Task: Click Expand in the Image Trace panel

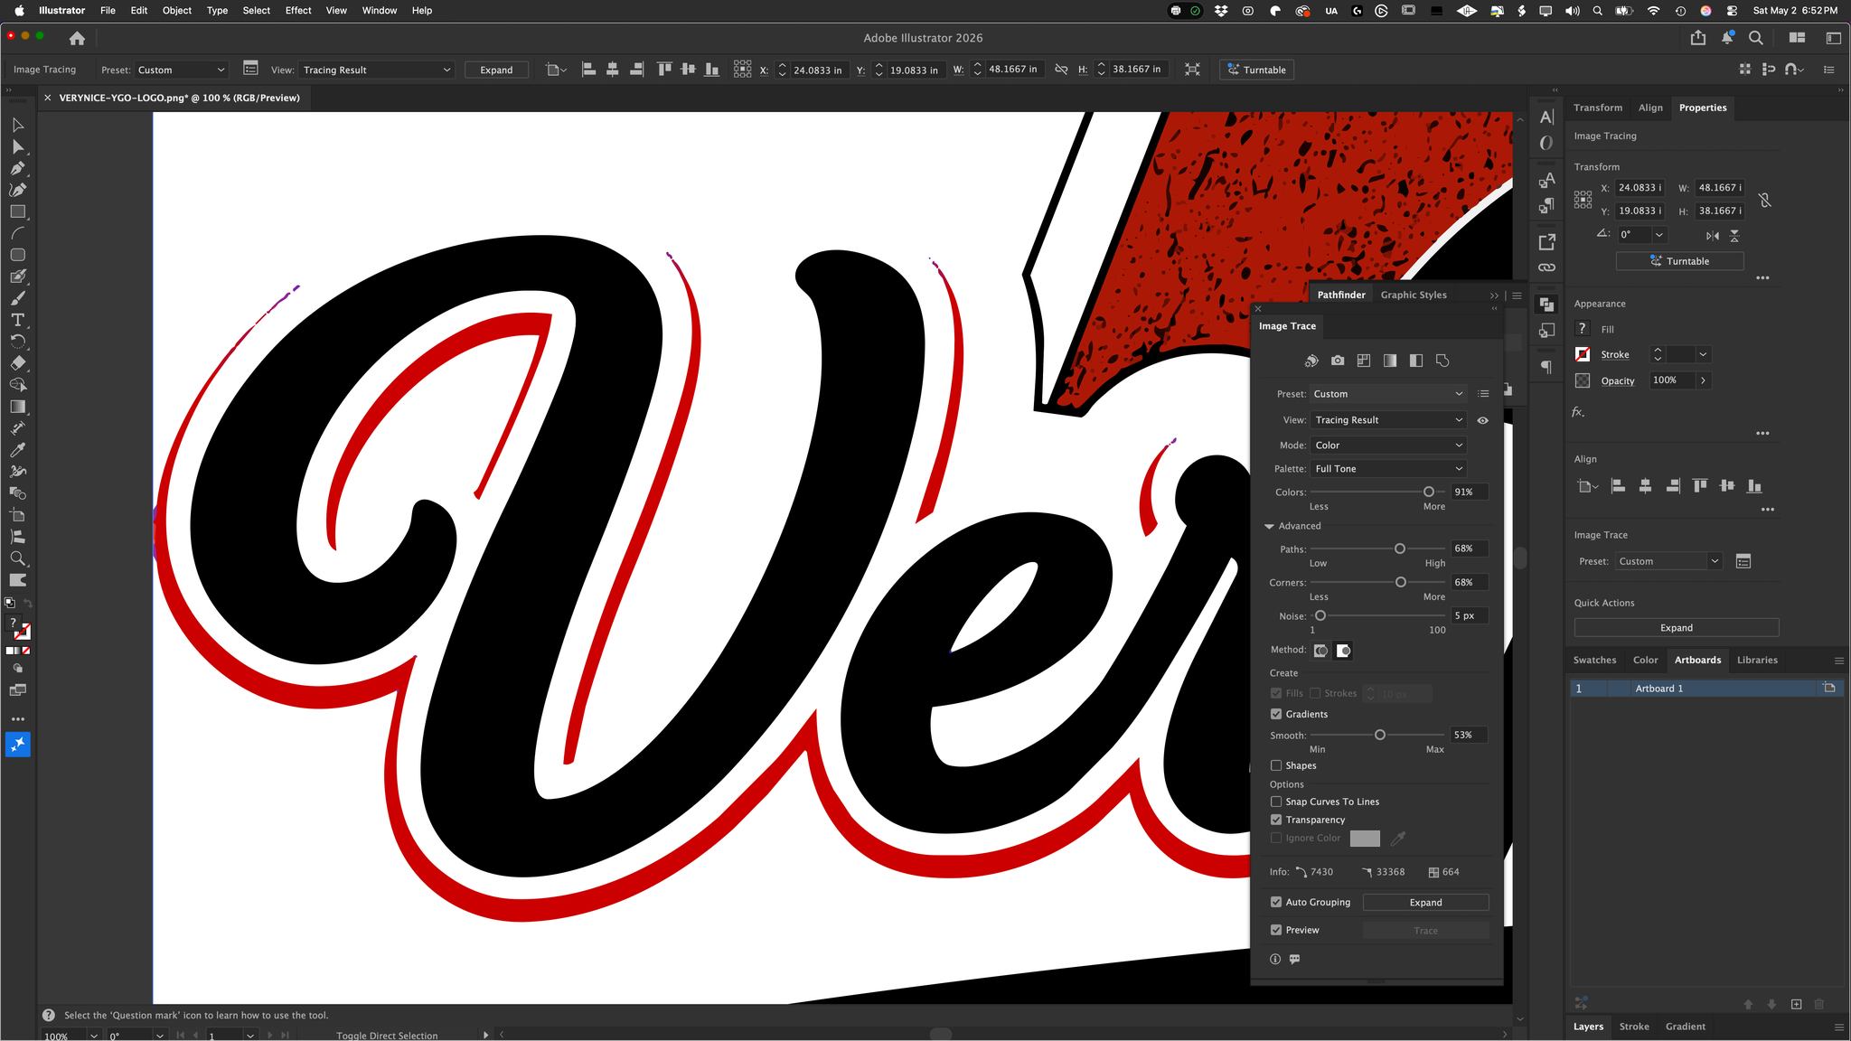Action: (x=1425, y=902)
